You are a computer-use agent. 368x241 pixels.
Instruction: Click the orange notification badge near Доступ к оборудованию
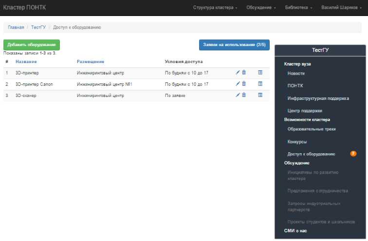click(x=353, y=154)
